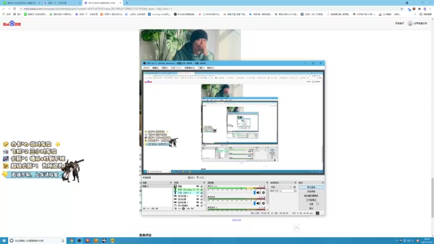Toggle visibility eye of the image source row

(197, 186)
